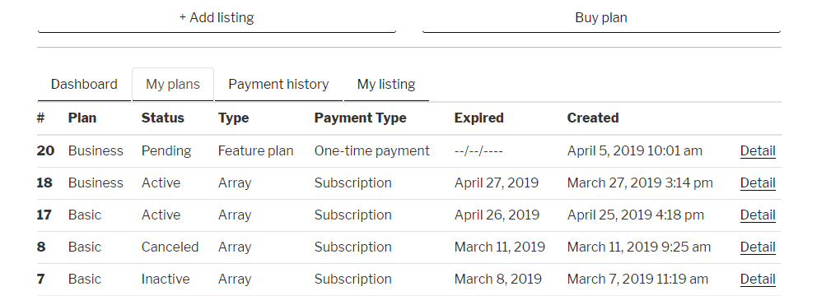Image resolution: width=840 pixels, height=305 pixels.
Task: Select the My plans tab
Action: 173,85
